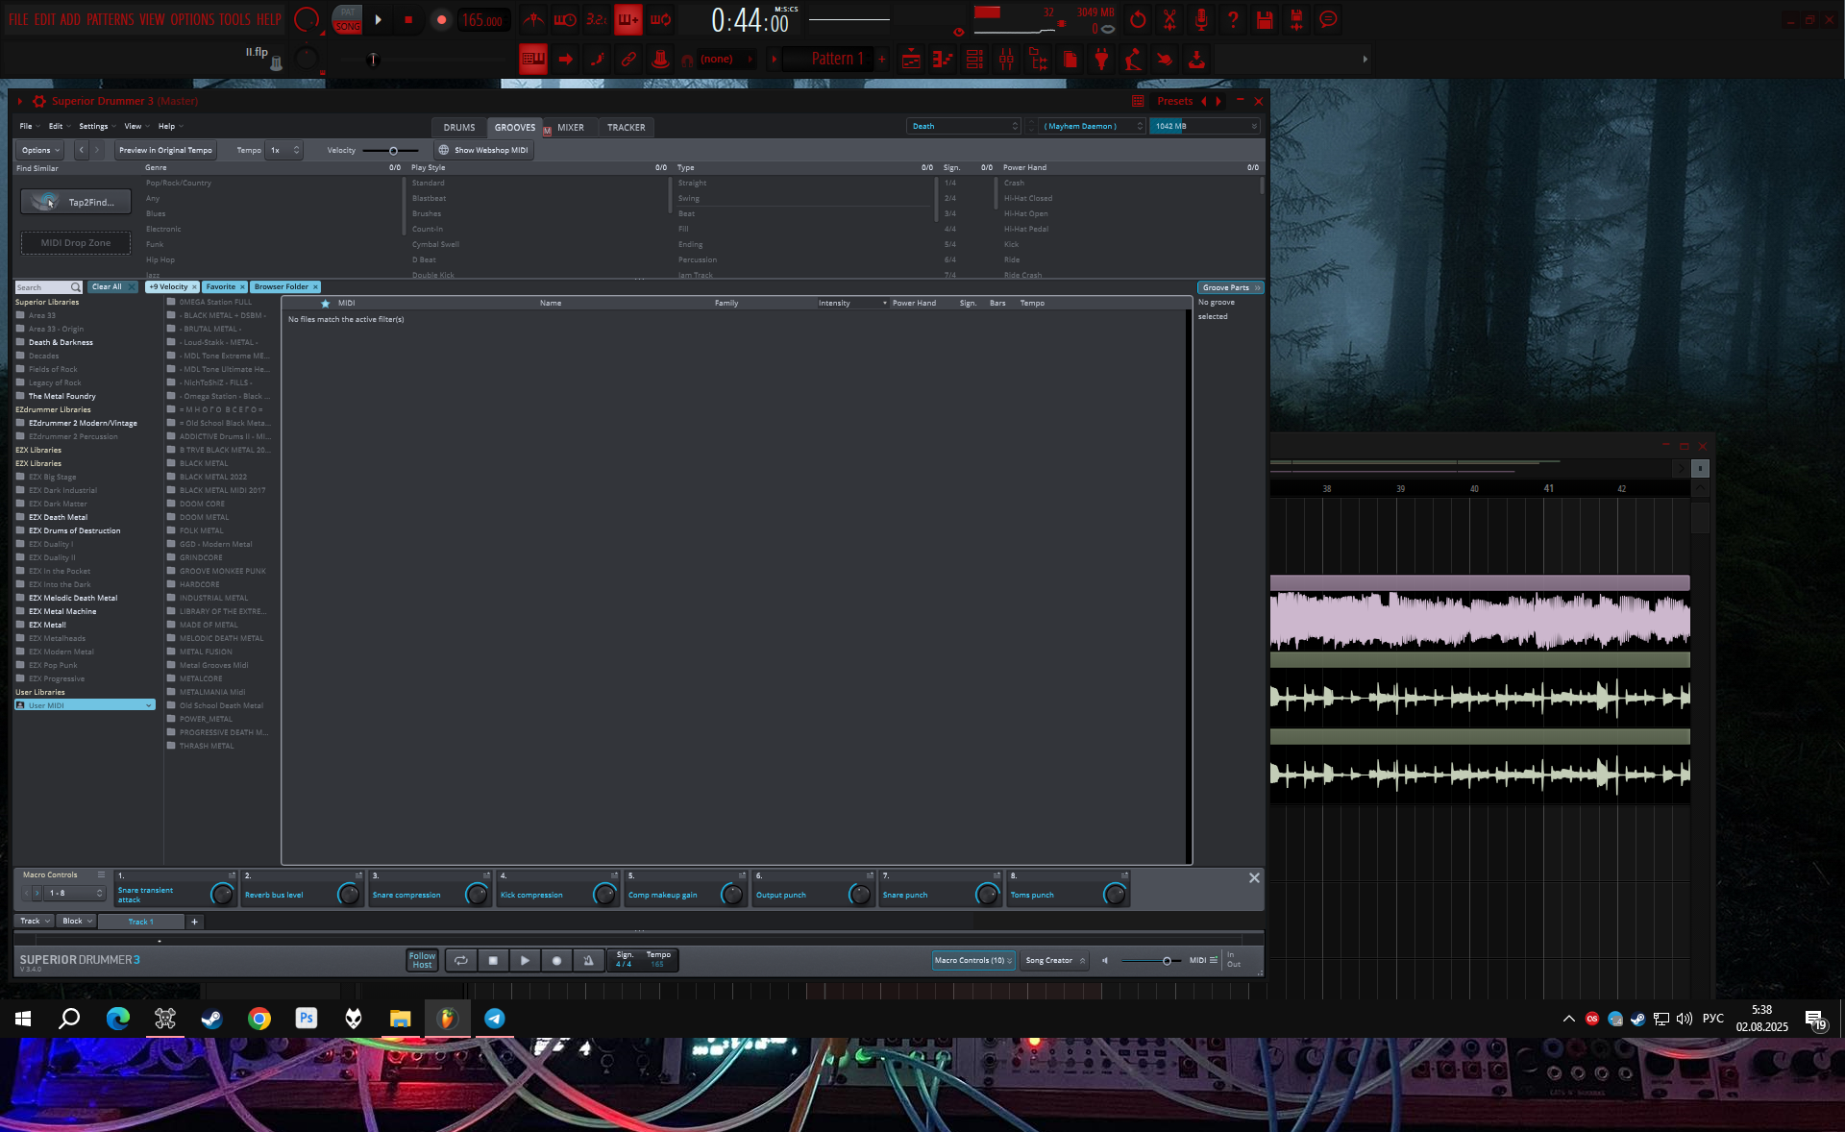
Task: Click the link icon in FL Studio toolbar
Action: (x=628, y=60)
